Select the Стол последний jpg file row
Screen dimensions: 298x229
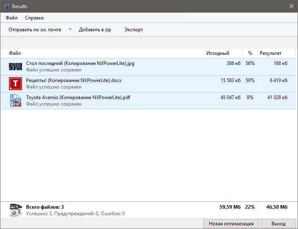122,67
